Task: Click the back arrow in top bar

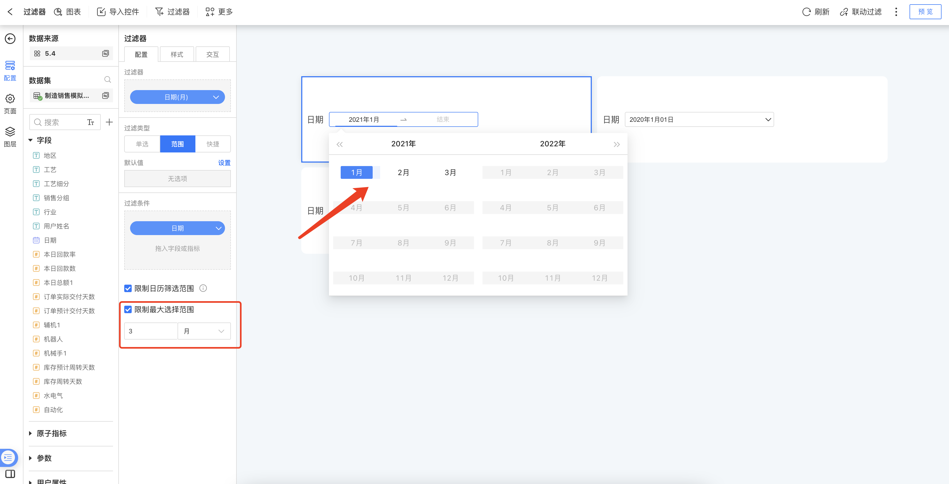Action: click(10, 12)
